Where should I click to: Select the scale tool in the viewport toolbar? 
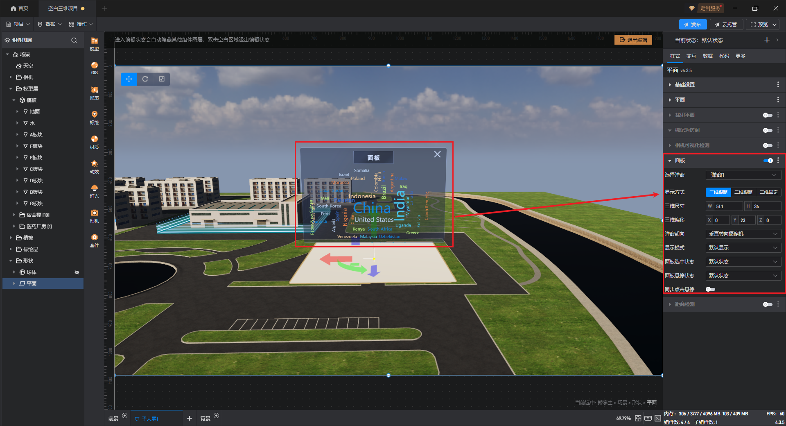(x=162, y=79)
